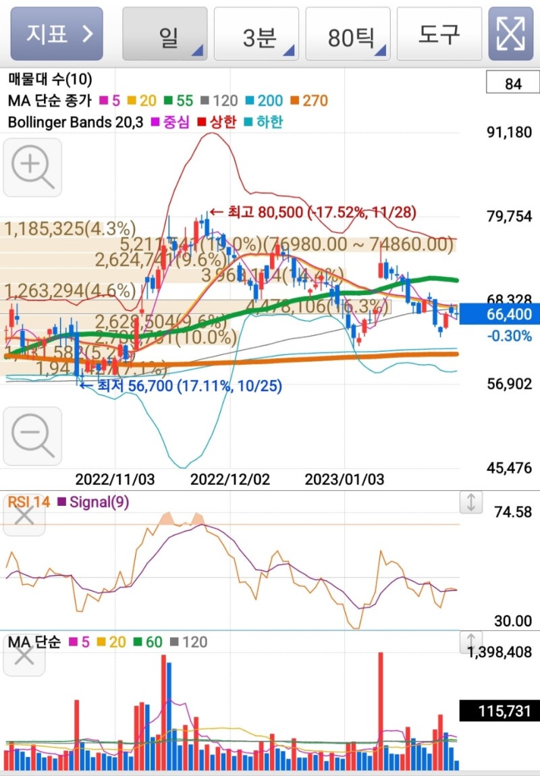Click the -0.30% change value
540x776 pixels.
click(510, 336)
